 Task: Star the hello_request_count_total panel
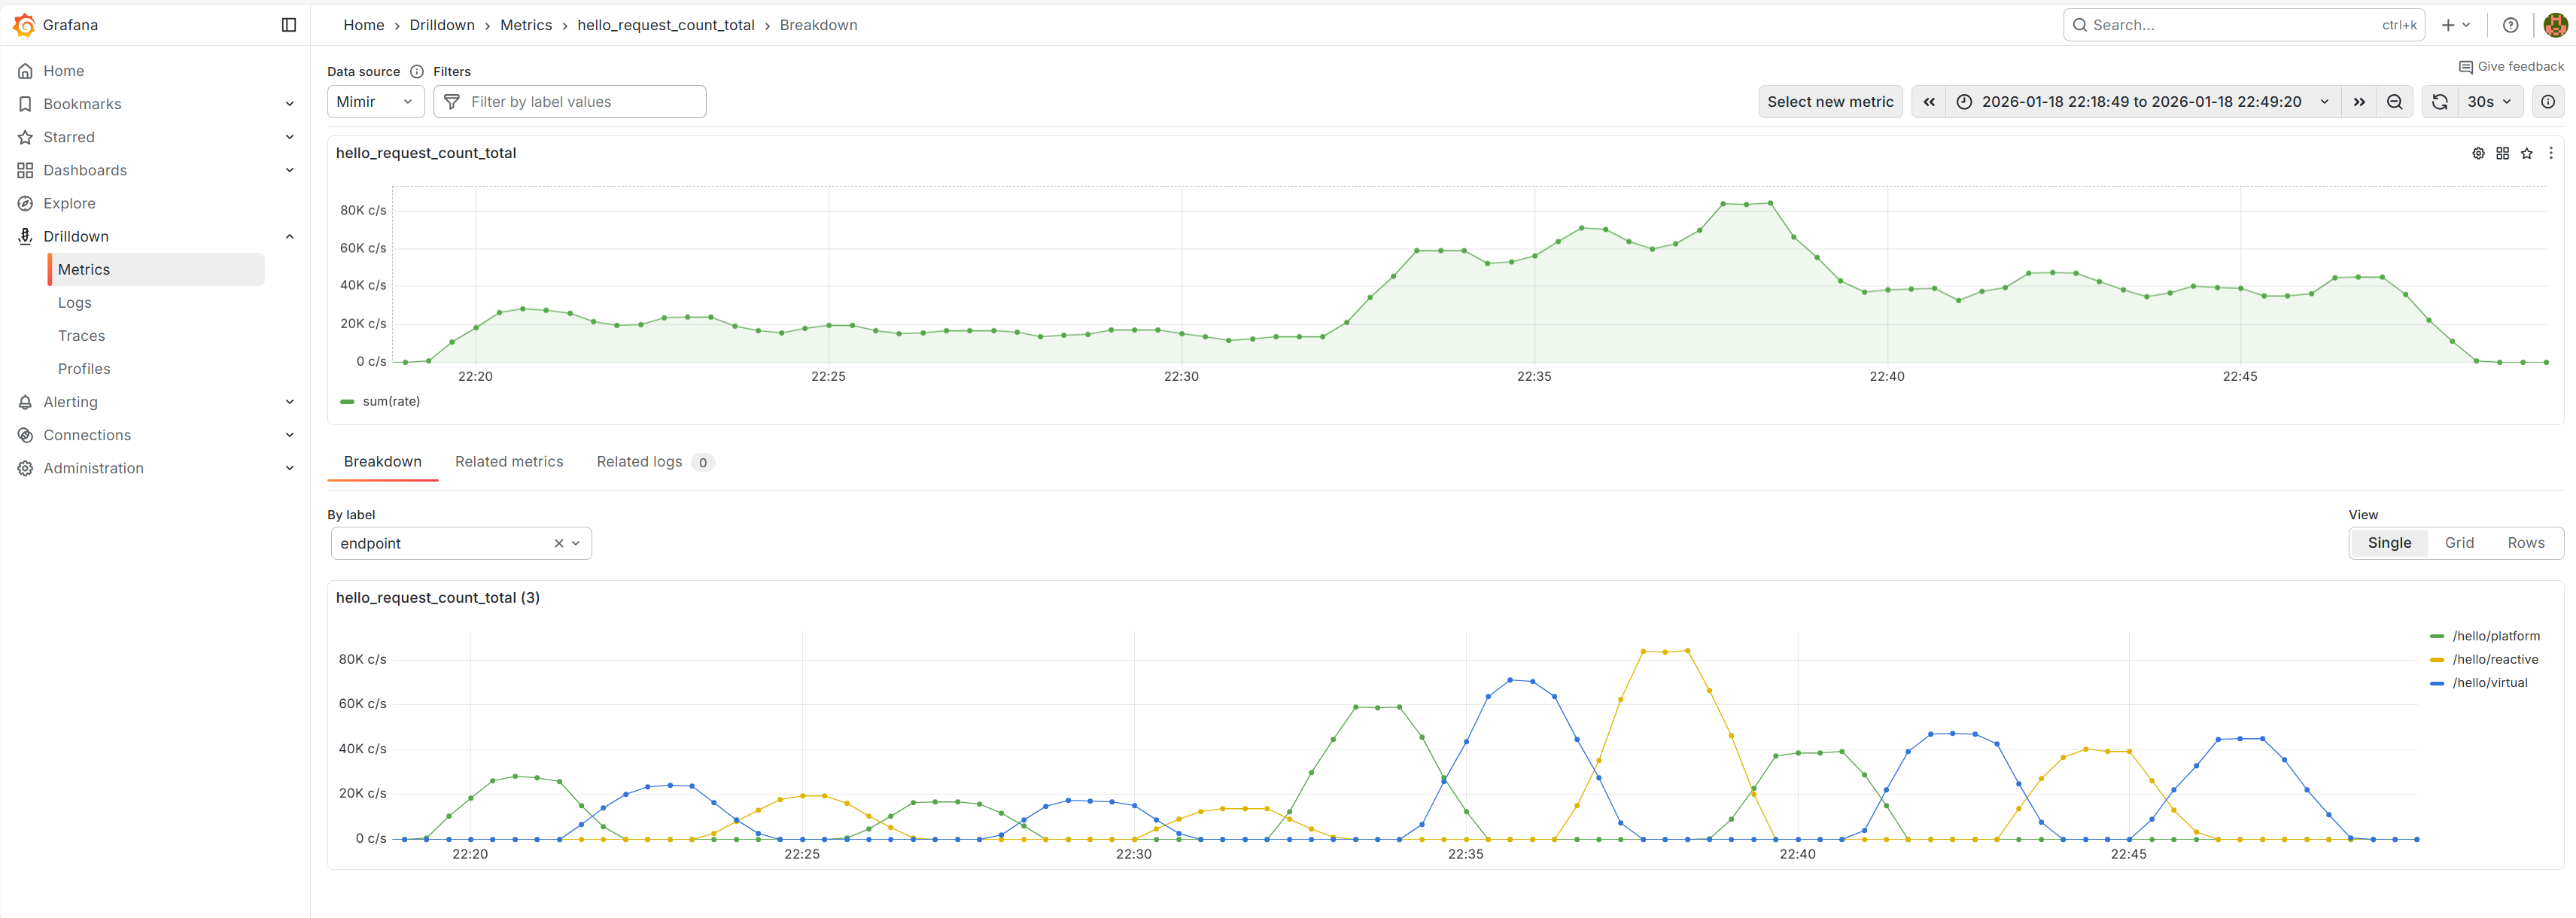(x=2527, y=153)
